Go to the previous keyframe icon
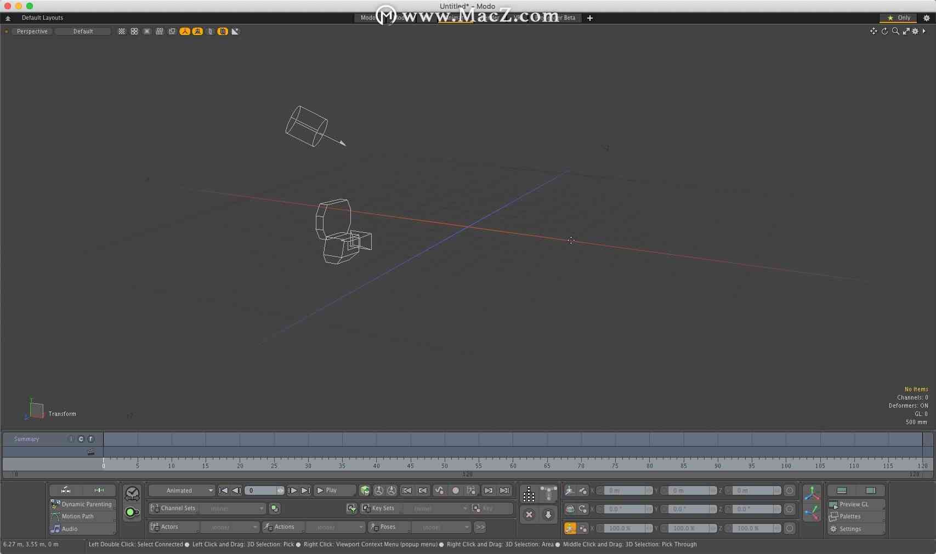The image size is (936, 554). coord(423,490)
